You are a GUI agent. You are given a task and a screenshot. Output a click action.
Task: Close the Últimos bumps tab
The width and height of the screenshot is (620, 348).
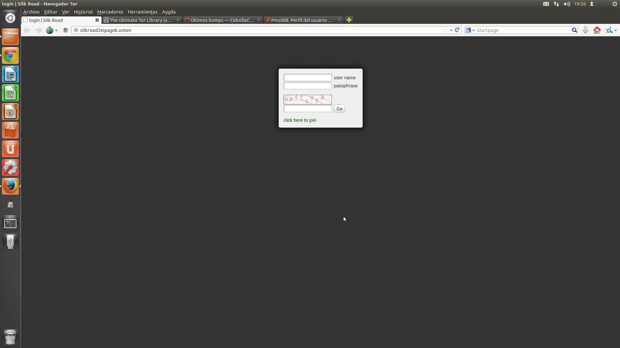[x=258, y=20]
